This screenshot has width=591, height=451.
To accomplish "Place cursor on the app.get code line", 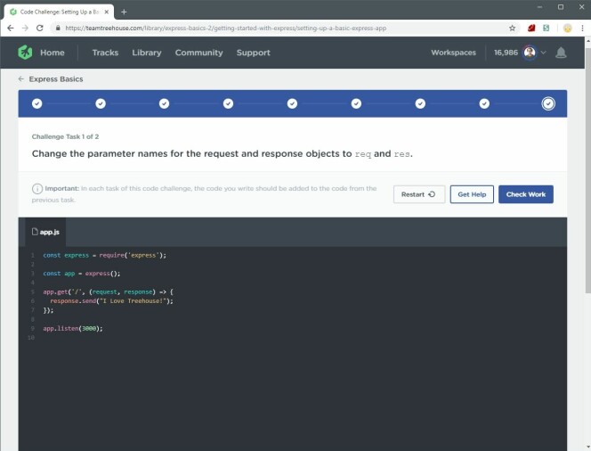I will tap(108, 291).
